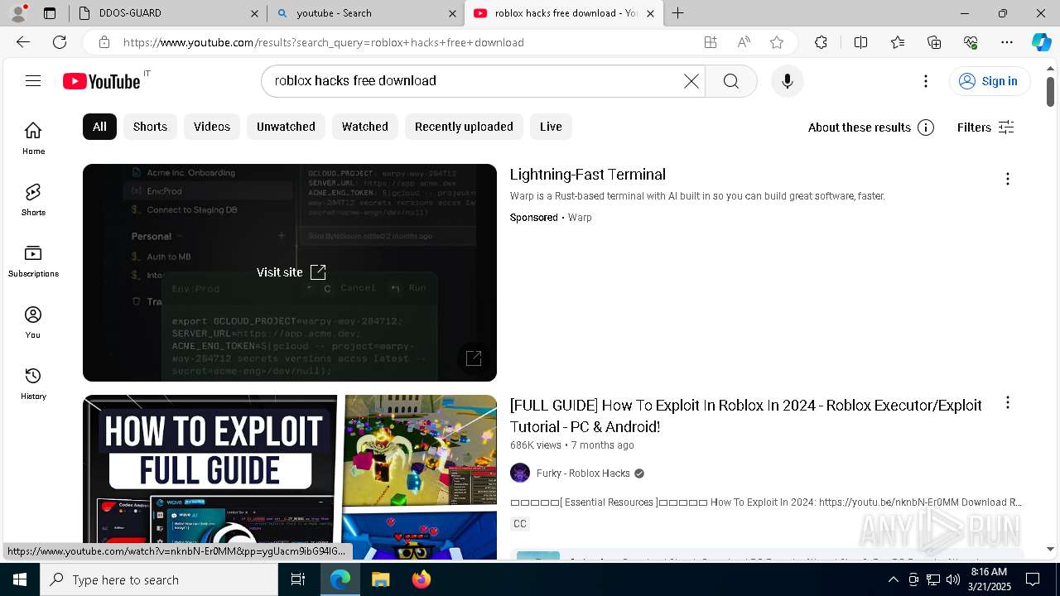Open Read aloud in address bar
The height and width of the screenshot is (596, 1060).
744,42
